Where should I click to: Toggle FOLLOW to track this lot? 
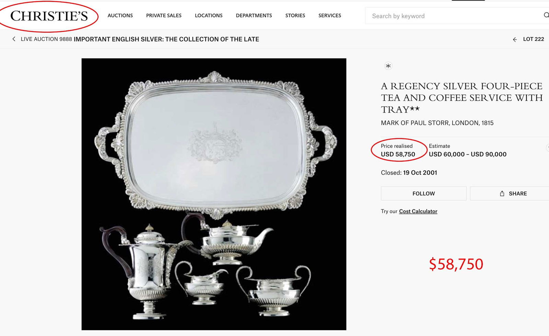click(x=423, y=193)
